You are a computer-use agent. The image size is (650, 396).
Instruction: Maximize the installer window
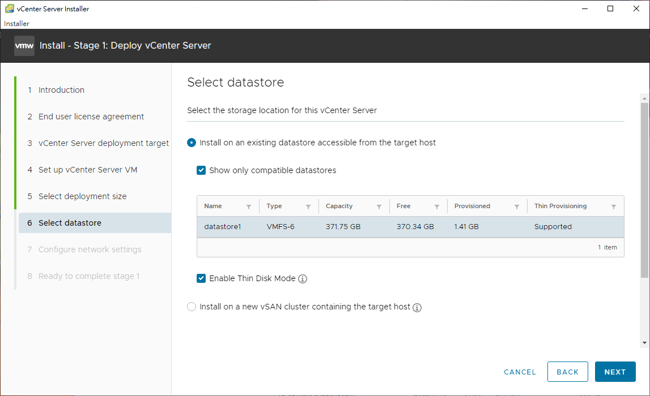point(610,8)
